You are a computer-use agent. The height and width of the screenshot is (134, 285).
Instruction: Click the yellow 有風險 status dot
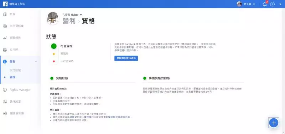54,54
